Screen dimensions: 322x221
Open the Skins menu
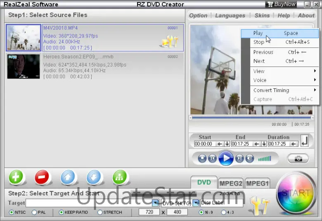pos(262,15)
